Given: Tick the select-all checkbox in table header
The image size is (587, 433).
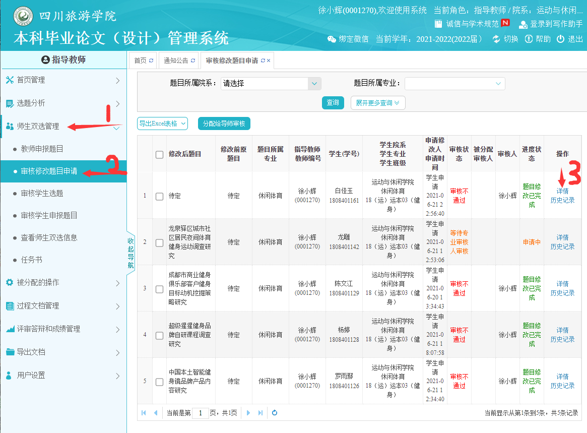Looking at the screenshot, I should [160, 155].
